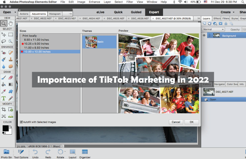Expand the Create dropdown menu
This screenshot has height=159, width=246.
click(233, 12)
